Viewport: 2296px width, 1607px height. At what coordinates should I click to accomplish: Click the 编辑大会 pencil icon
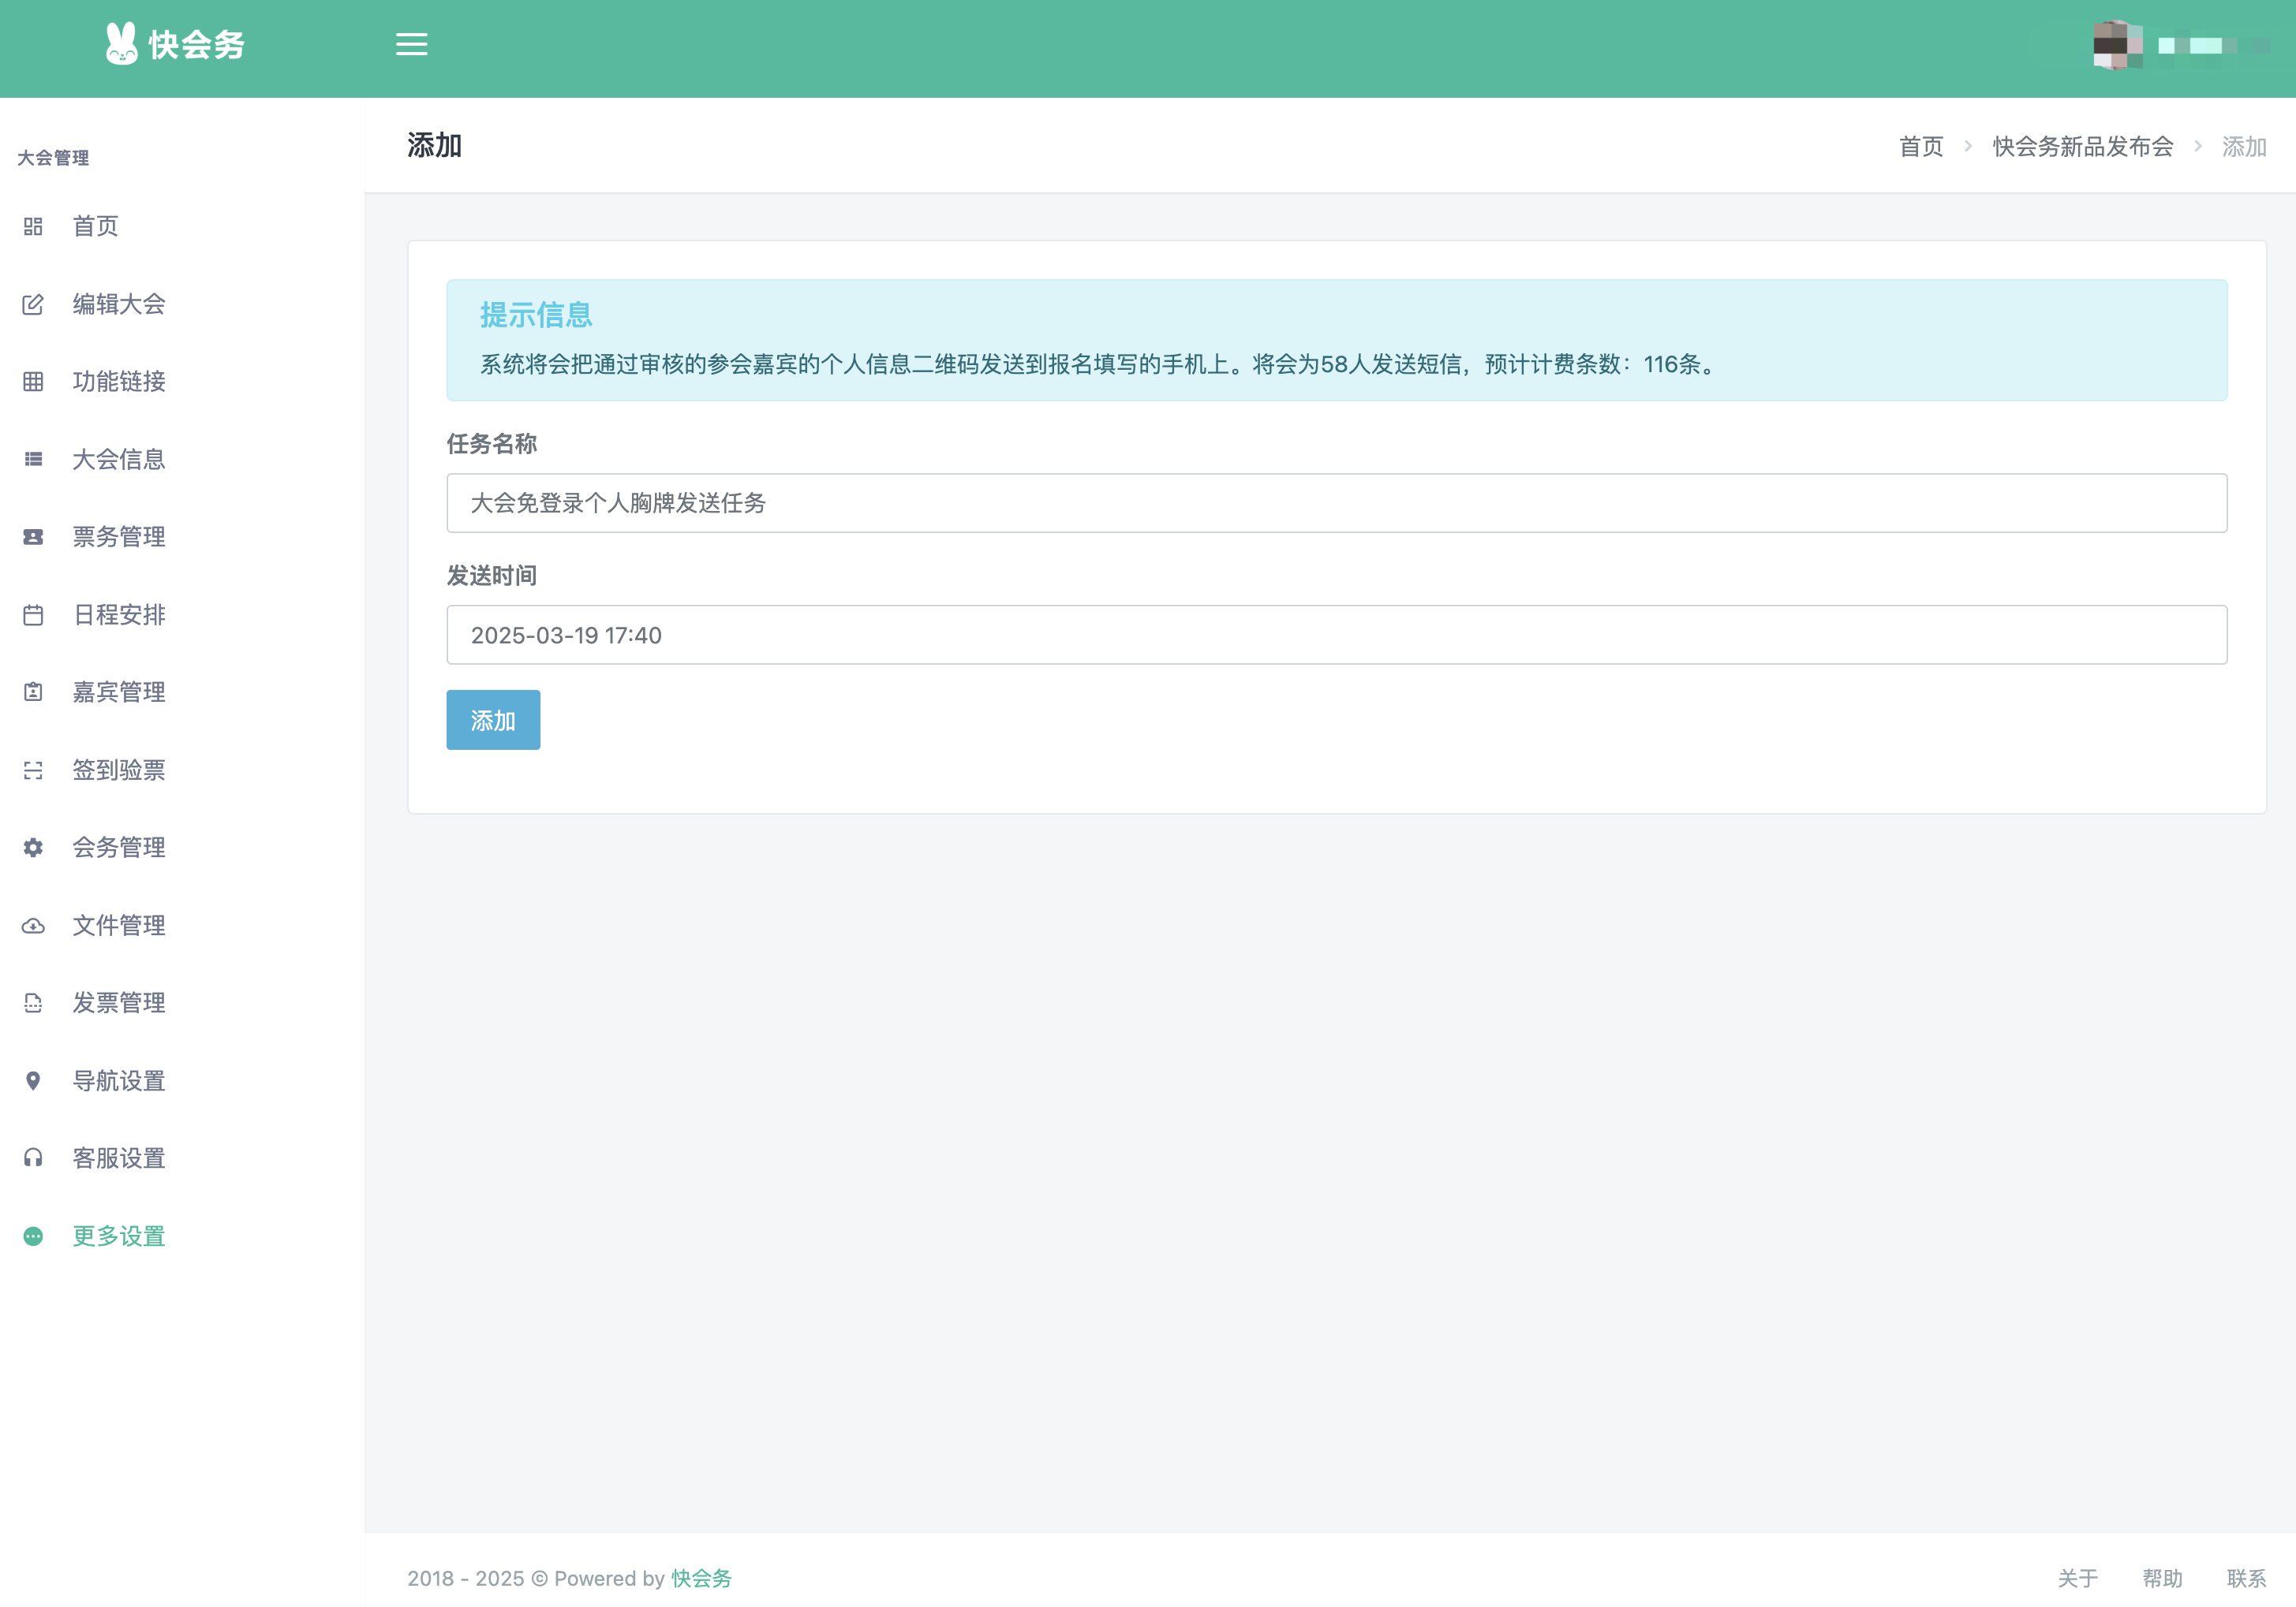33,304
